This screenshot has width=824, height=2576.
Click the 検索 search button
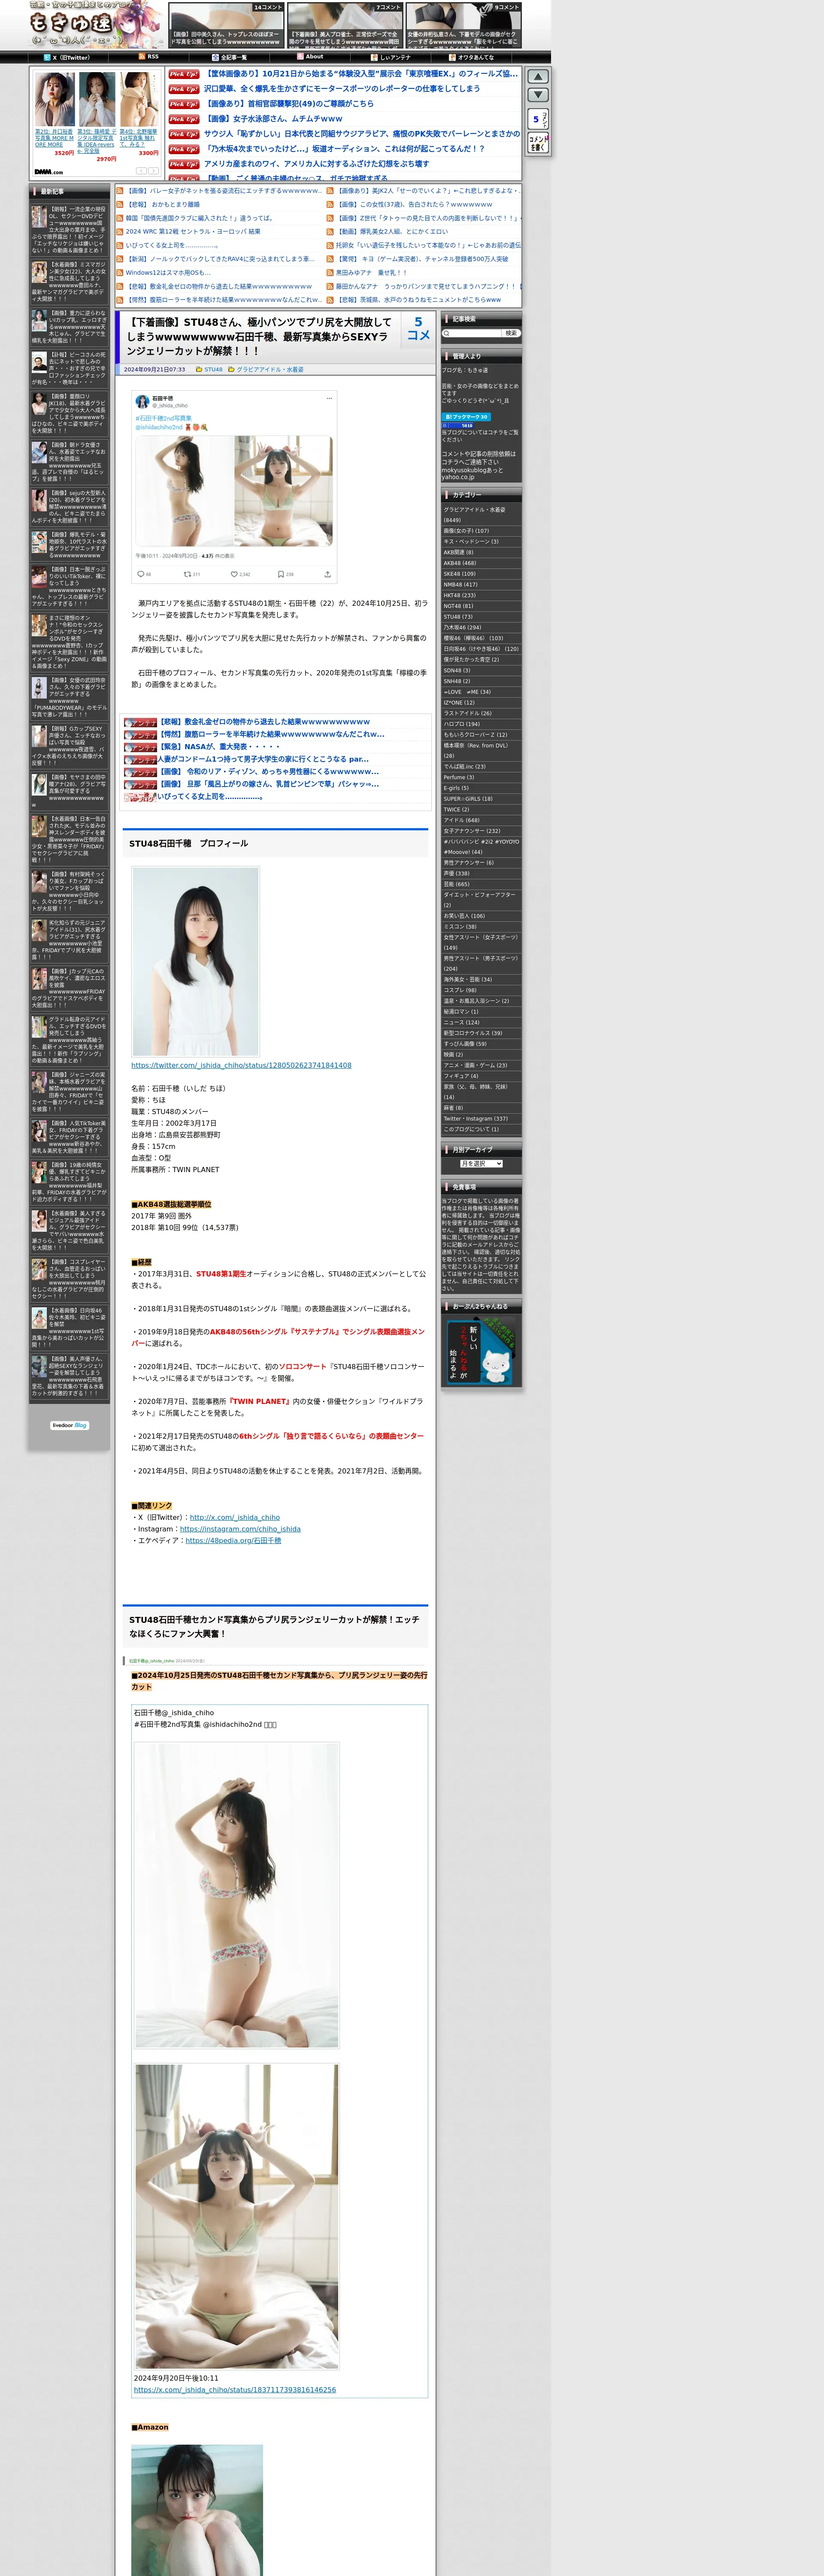click(511, 333)
